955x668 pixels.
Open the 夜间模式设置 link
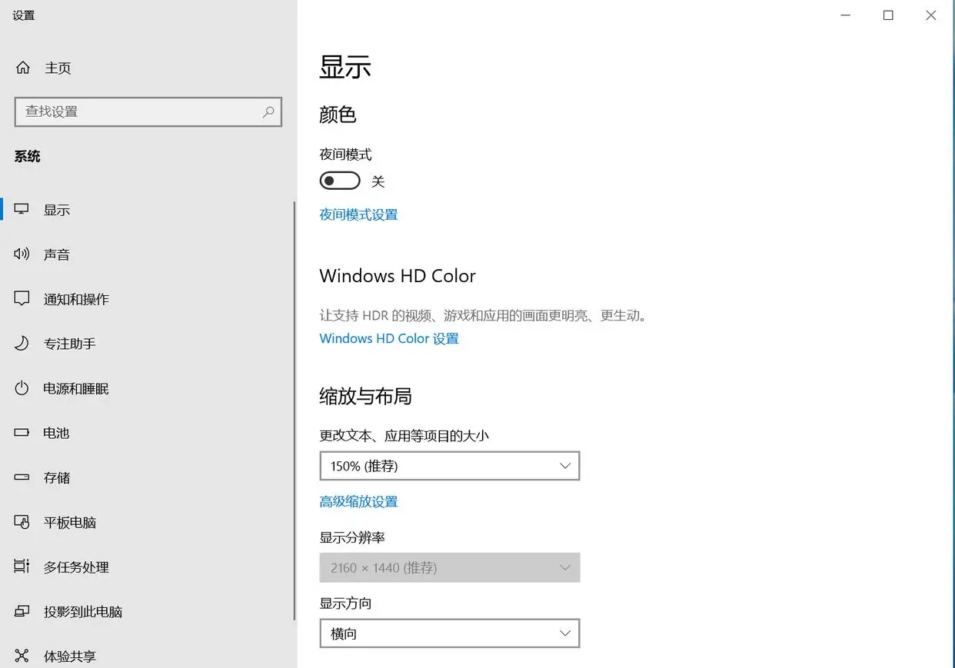[358, 214]
